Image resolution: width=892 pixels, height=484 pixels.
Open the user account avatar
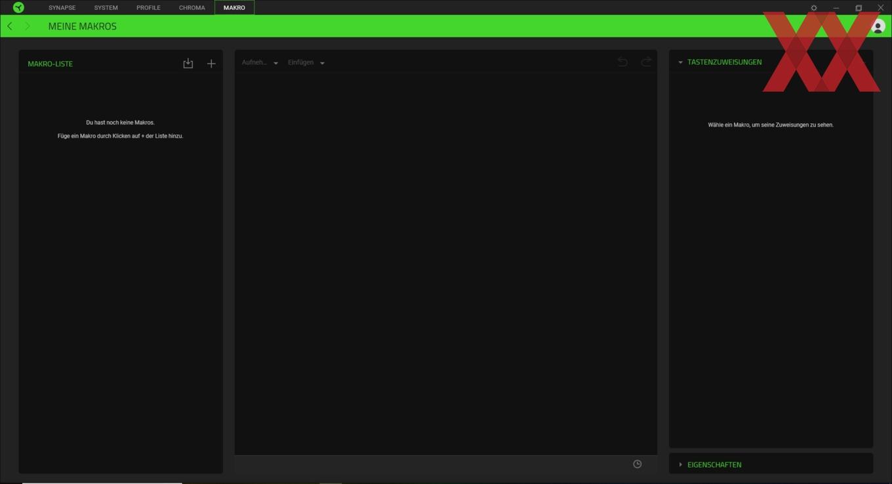click(x=878, y=26)
